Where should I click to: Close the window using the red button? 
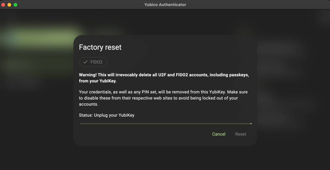[x=4, y=5]
